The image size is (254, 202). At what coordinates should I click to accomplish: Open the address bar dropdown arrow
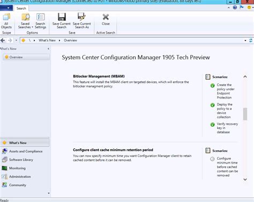tap(245, 41)
